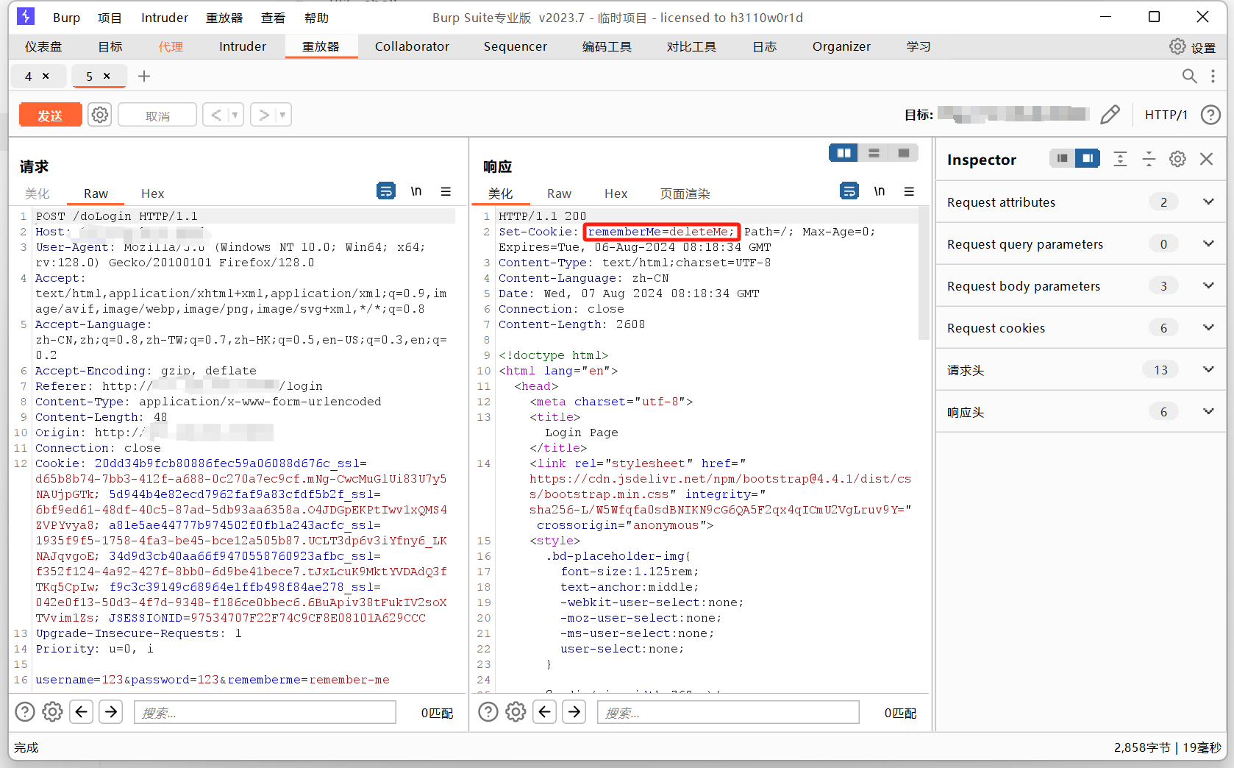
Task: Jump to previous request search match
Action: (82, 711)
